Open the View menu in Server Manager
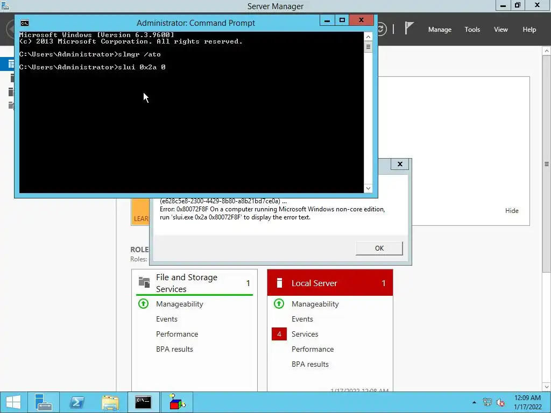 501,30
